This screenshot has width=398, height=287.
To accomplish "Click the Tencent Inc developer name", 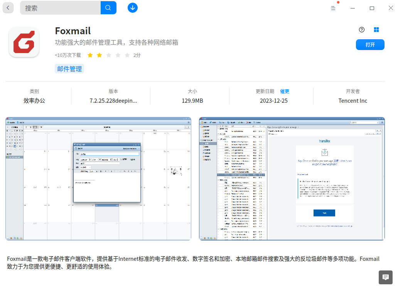I will (353, 101).
